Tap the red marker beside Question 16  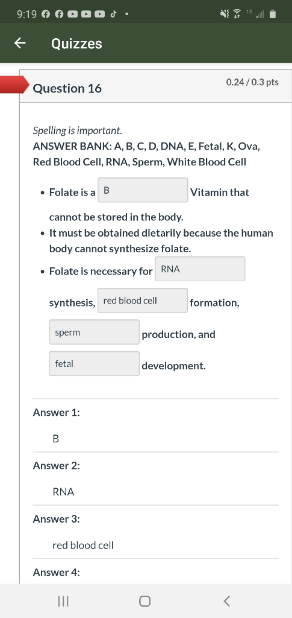tap(14, 84)
